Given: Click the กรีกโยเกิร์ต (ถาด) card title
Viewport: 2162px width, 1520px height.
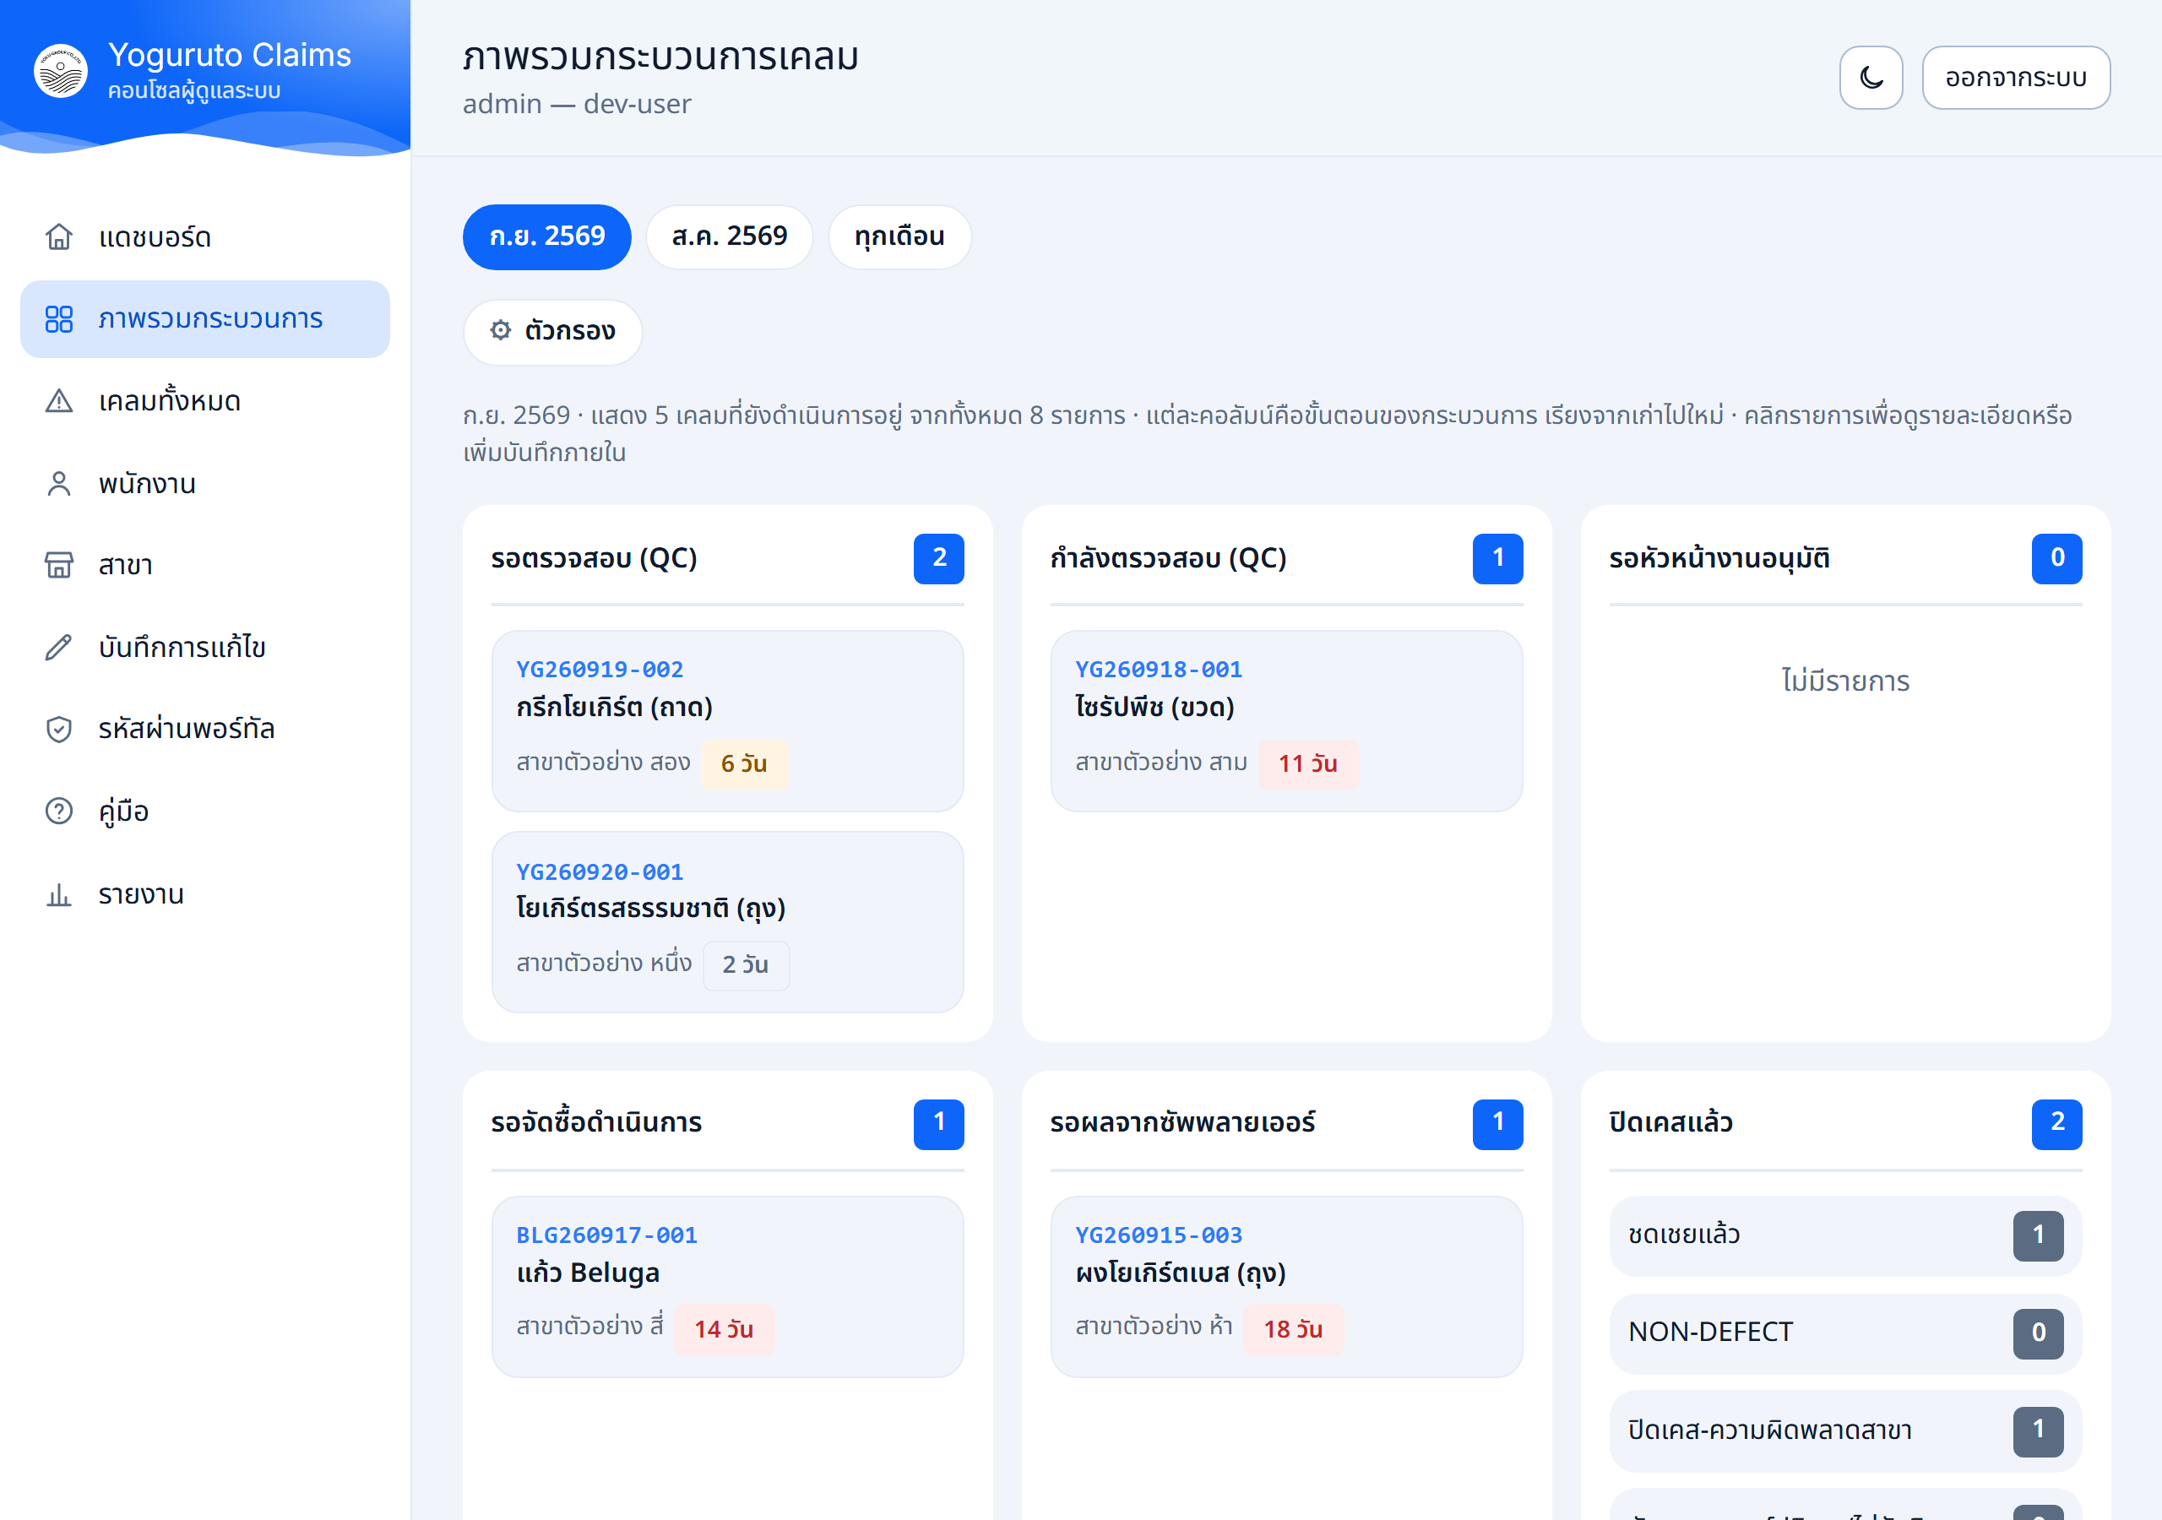Looking at the screenshot, I should 615,708.
